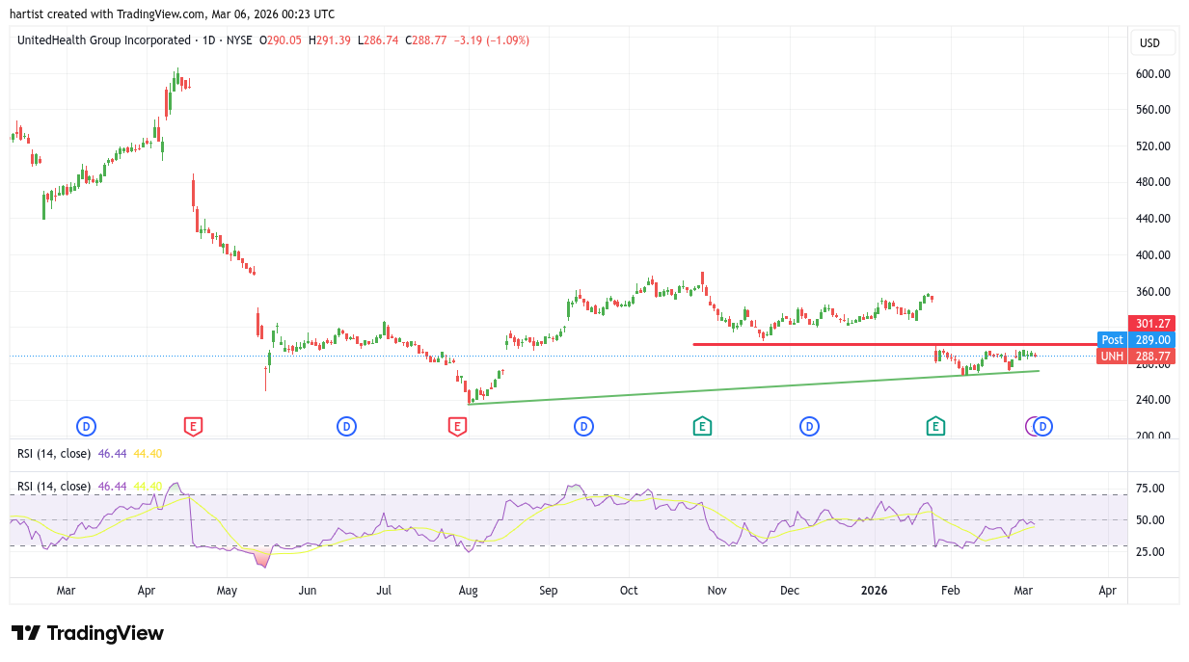Click the dividend D marker after September
This screenshot has height=662, width=1189.
tap(582, 426)
